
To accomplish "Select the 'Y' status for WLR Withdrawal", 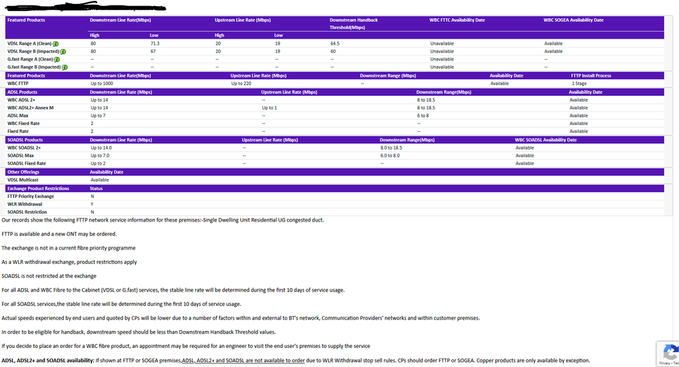I will tap(92, 204).
